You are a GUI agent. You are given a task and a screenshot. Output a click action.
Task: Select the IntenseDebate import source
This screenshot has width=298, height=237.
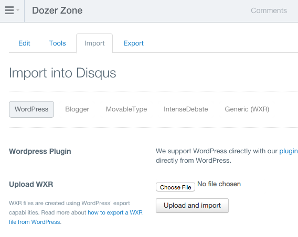[186, 109]
